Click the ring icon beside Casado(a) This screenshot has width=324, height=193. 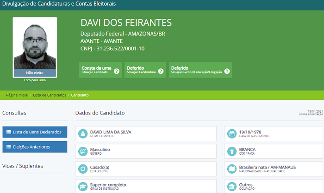(x=82, y=169)
